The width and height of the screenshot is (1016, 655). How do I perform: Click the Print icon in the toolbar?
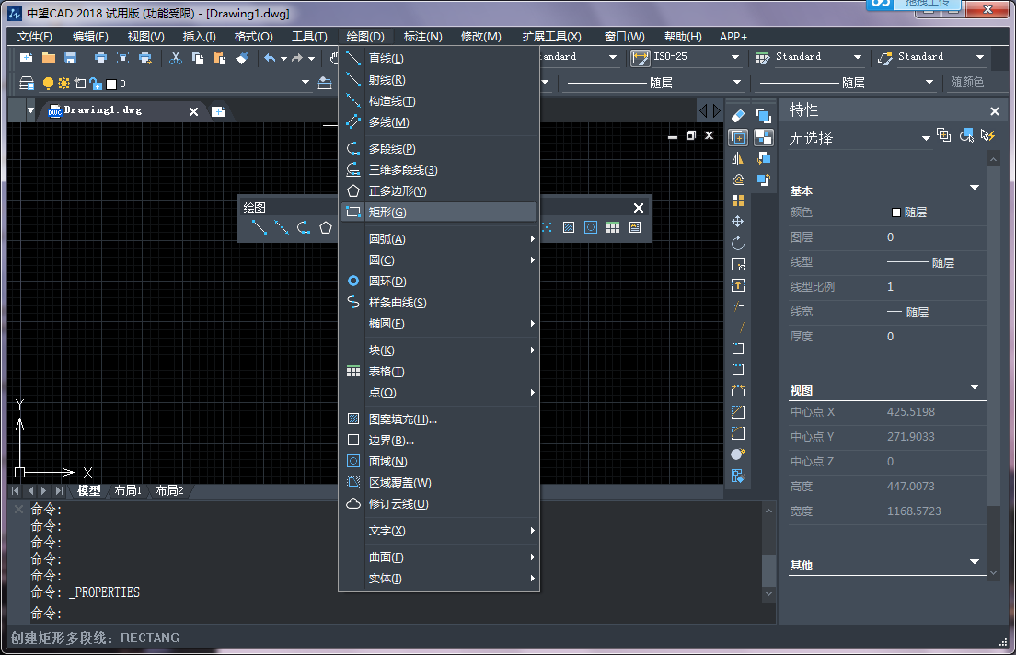coord(100,57)
